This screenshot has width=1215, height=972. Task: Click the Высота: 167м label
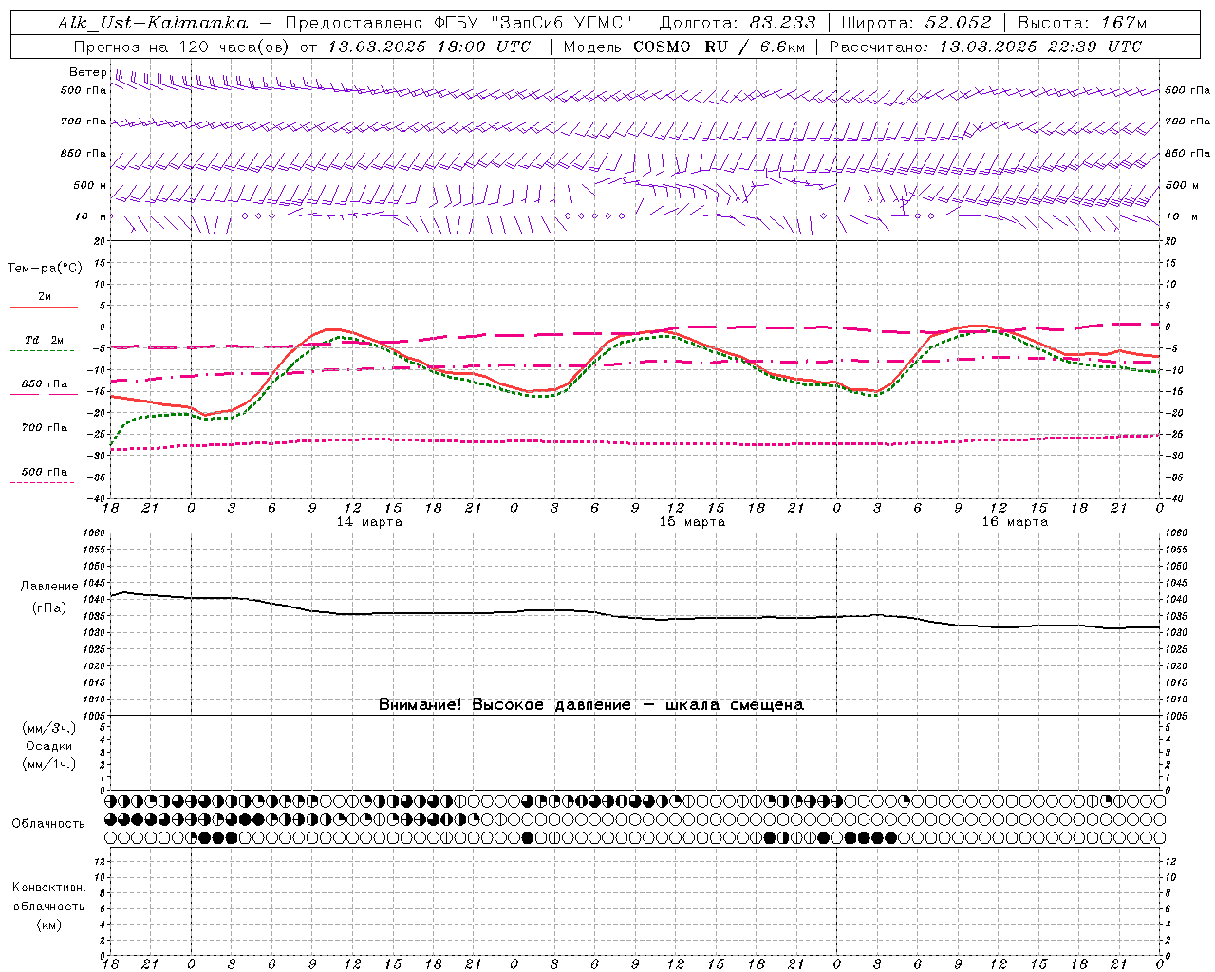click(x=1081, y=23)
